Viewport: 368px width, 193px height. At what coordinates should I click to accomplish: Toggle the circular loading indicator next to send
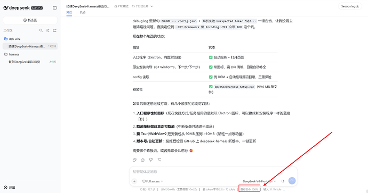point(283,181)
